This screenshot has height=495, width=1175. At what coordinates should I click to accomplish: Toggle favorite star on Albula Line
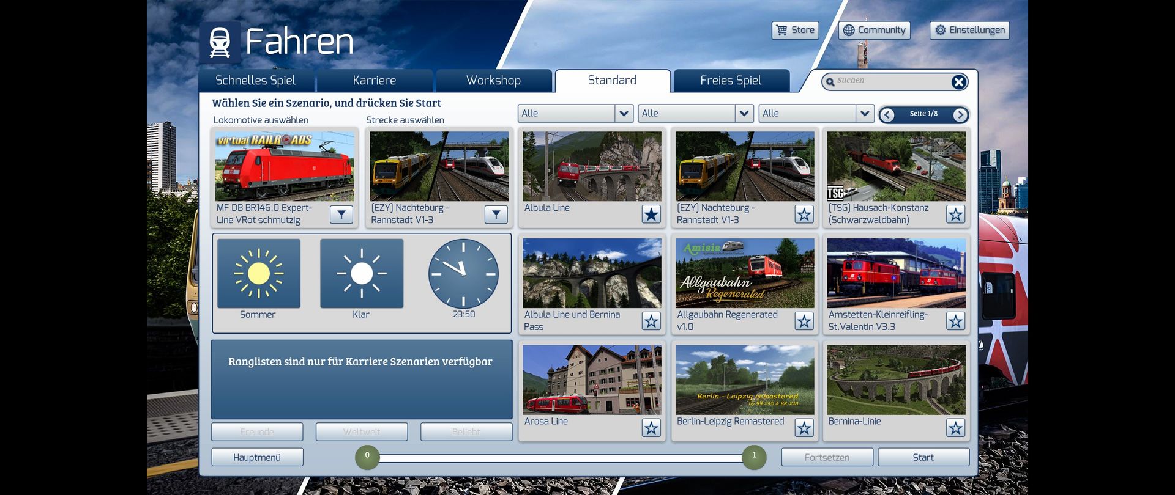(651, 215)
